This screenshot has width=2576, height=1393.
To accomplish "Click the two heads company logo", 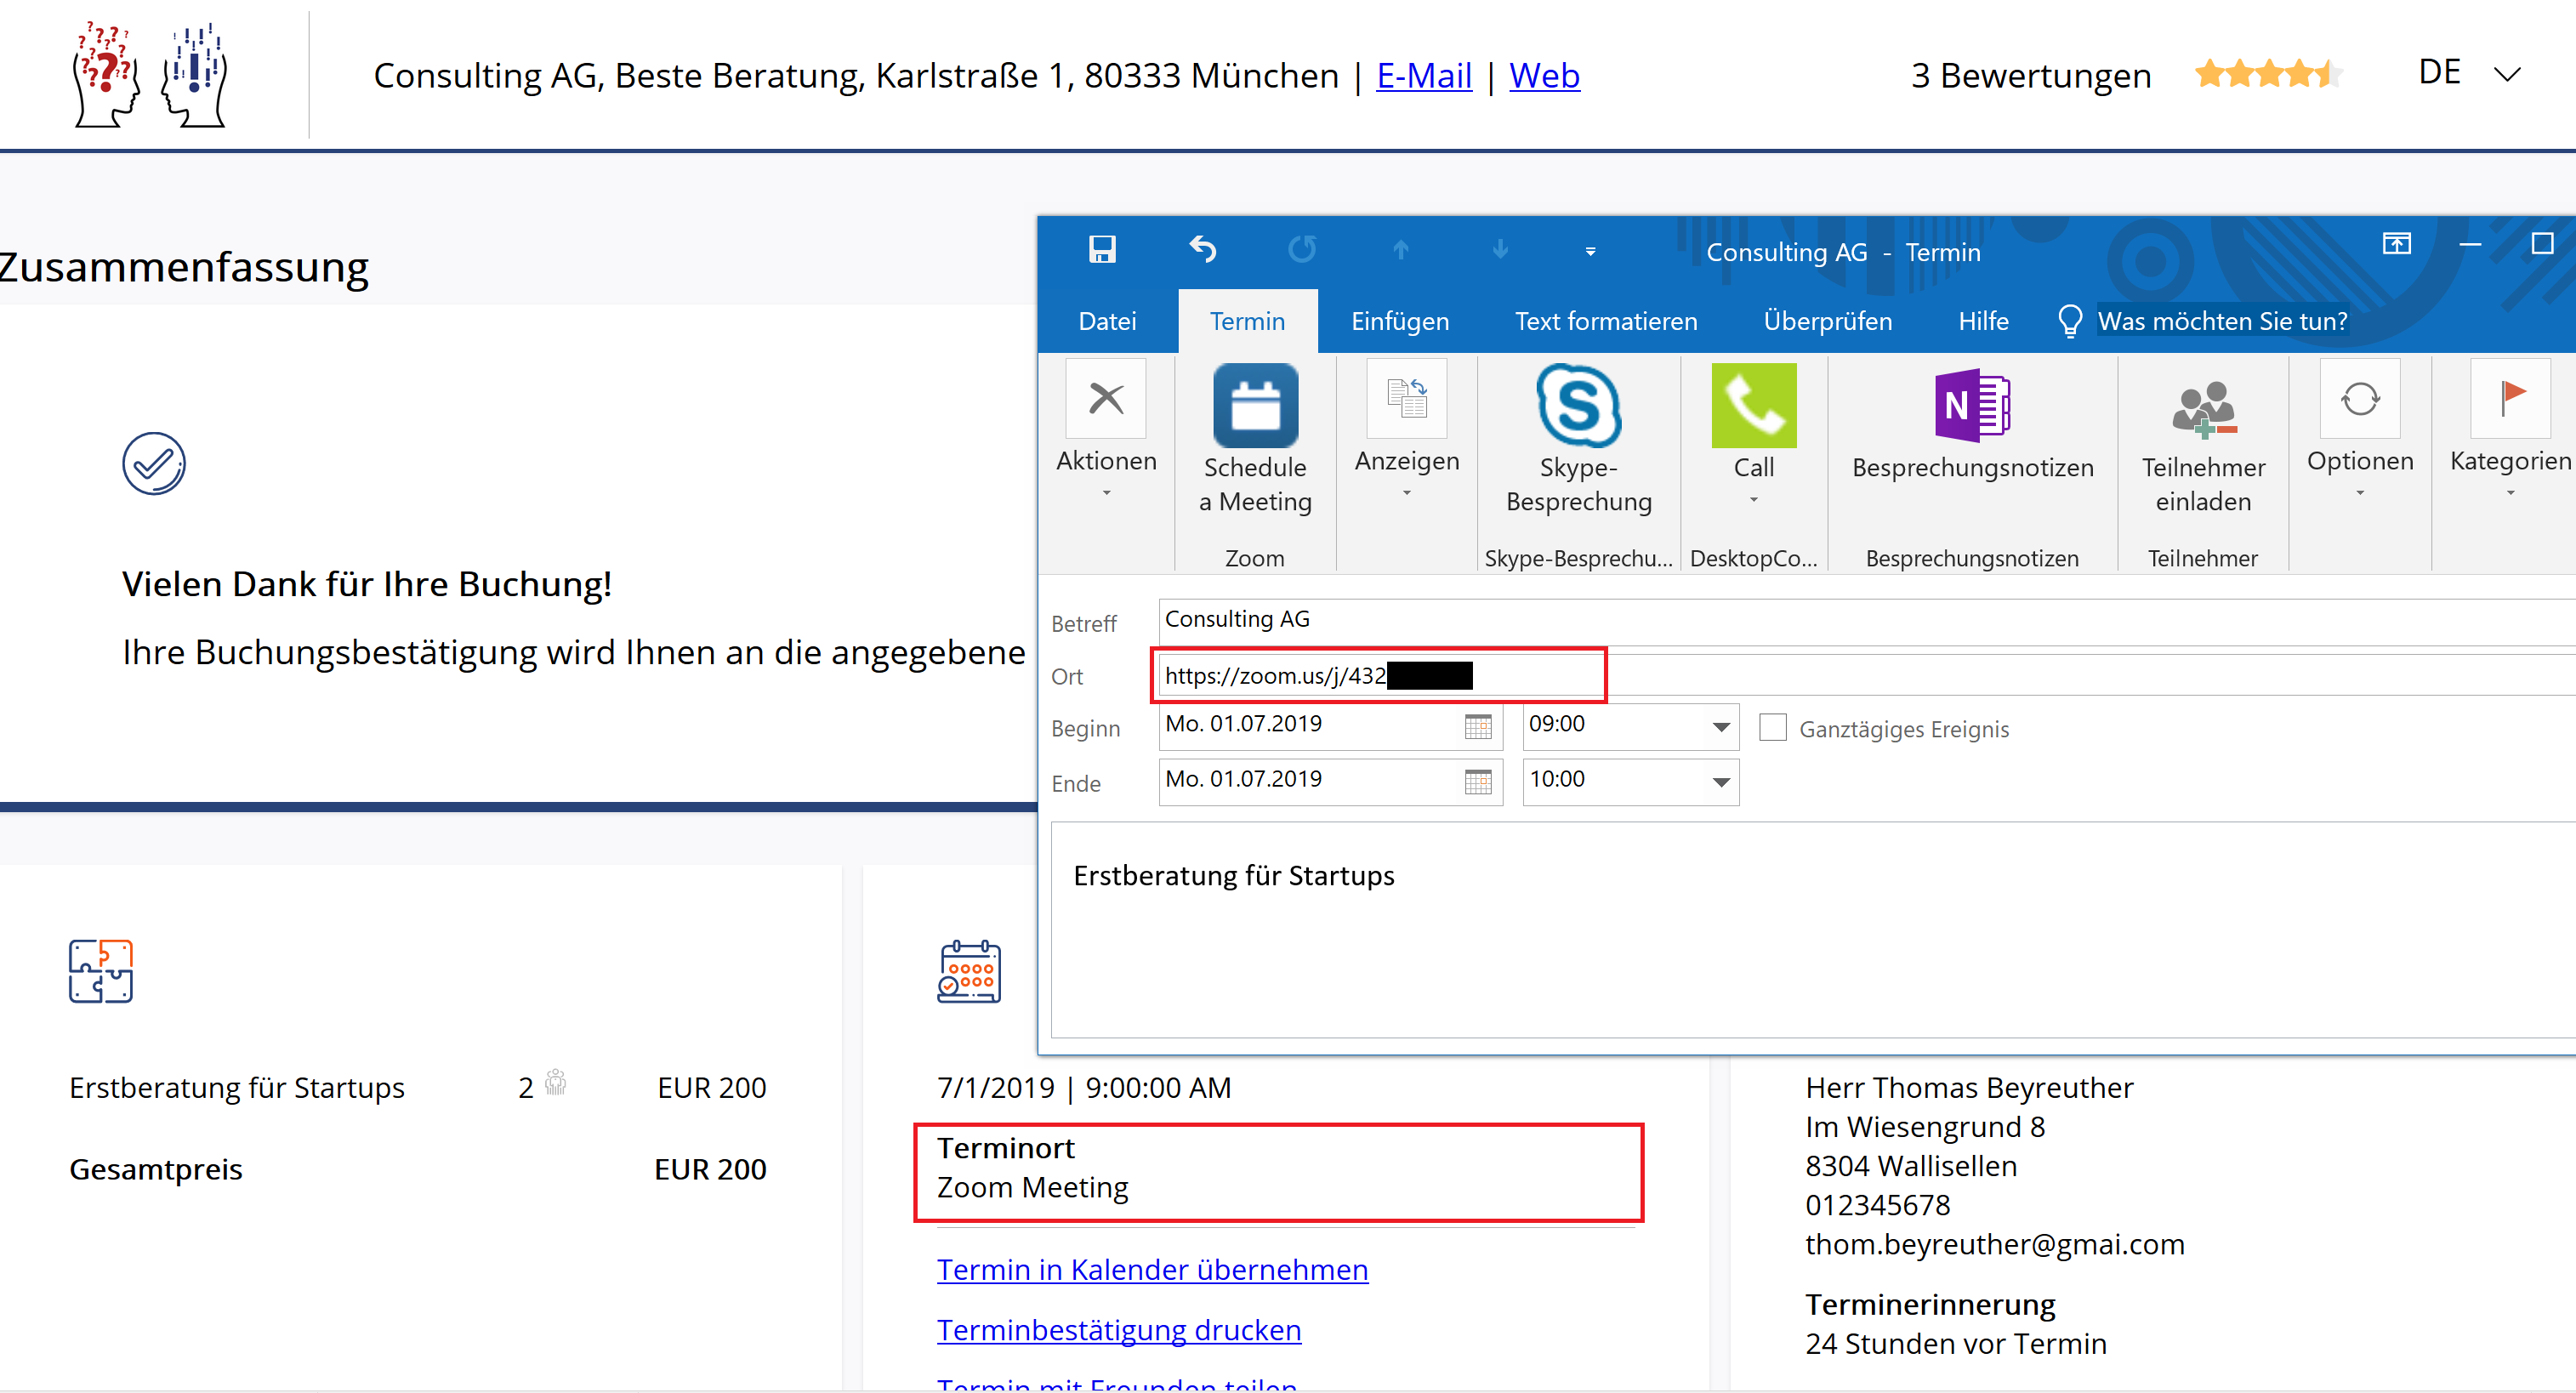I will [x=150, y=75].
